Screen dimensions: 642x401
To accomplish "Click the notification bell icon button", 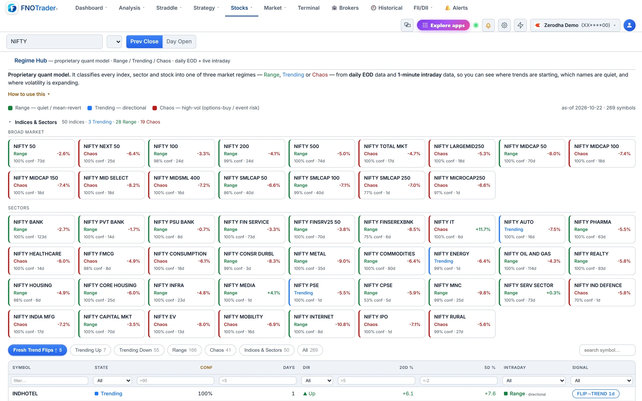I will 488,25.
